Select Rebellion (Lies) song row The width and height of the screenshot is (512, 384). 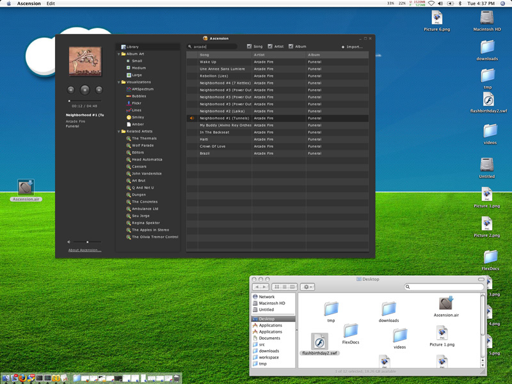(x=278, y=76)
